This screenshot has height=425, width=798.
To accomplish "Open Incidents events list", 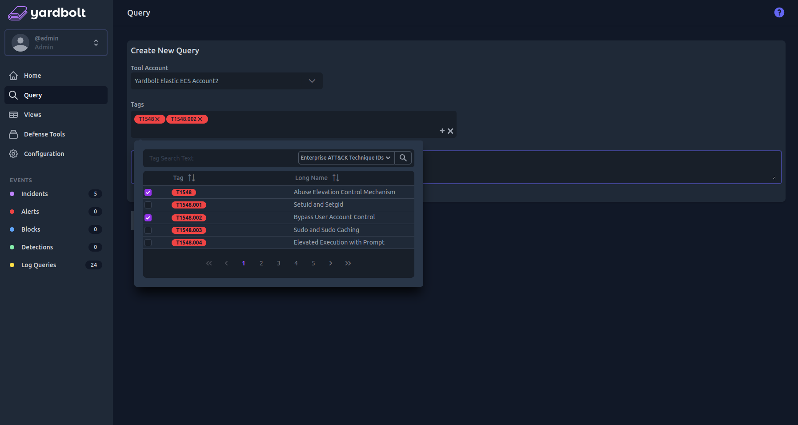I will (56, 194).
